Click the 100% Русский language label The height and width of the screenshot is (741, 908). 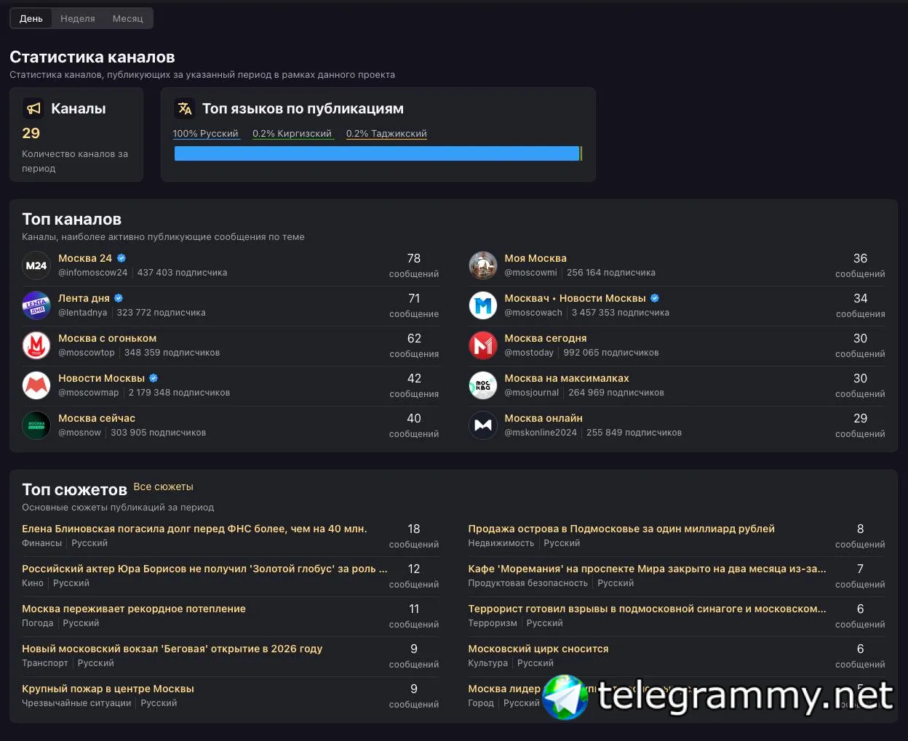pyautogui.click(x=206, y=134)
